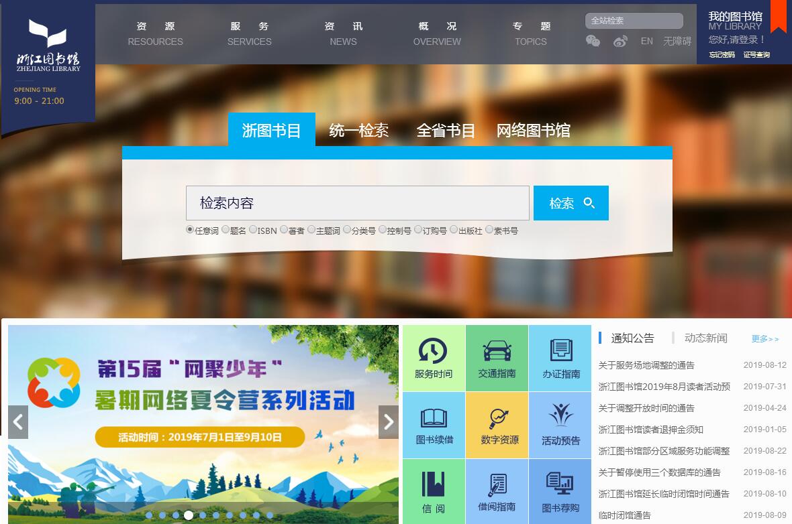Image resolution: width=792 pixels, height=524 pixels.
Task: Open 图书续借 book renewal tile
Action: click(x=434, y=425)
